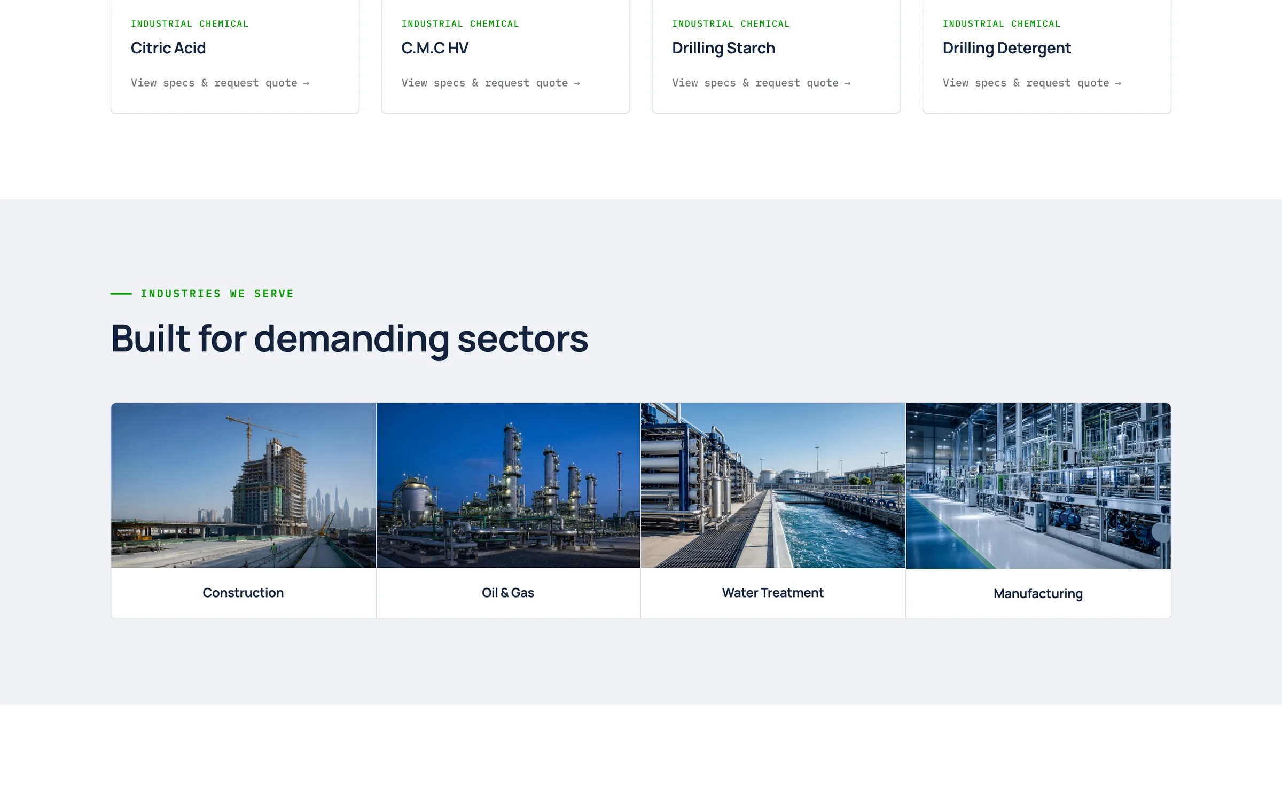
Task: Click the Industrial Chemical tag above Citric Acid
Action: (190, 24)
